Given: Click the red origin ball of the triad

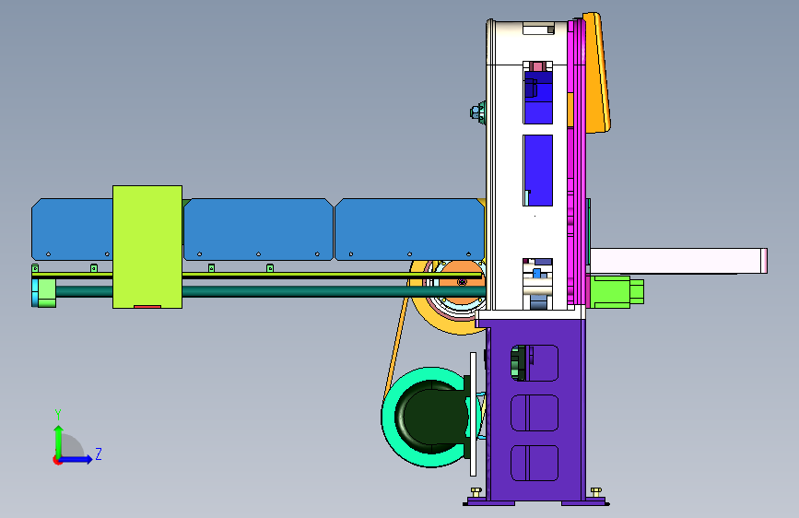Looking at the screenshot, I should click(x=57, y=460).
